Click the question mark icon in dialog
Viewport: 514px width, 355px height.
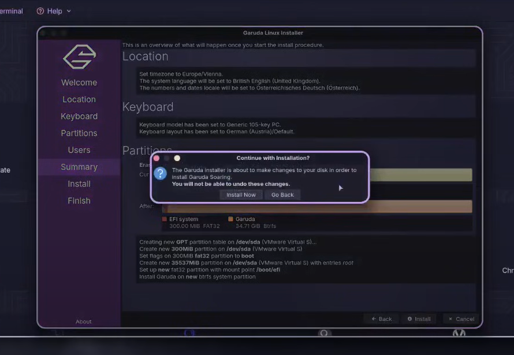click(161, 174)
